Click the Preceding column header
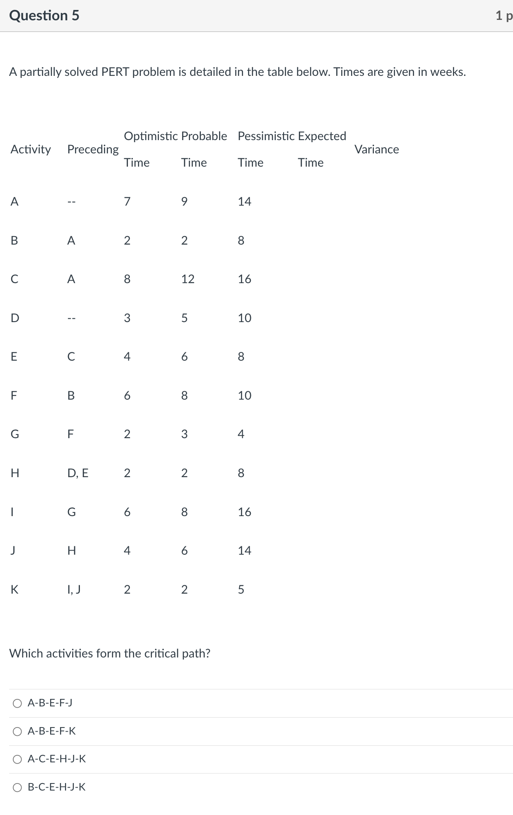The width and height of the screenshot is (513, 815). tap(93, 149)
